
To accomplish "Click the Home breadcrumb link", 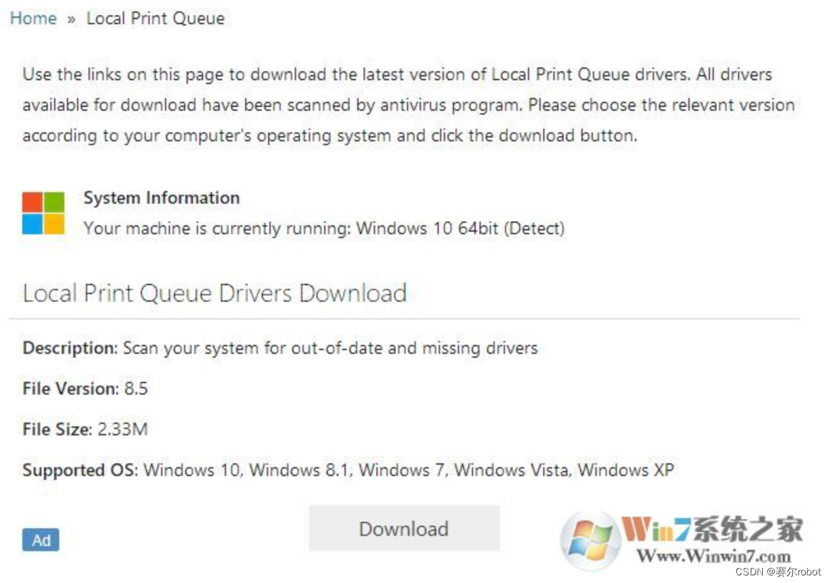I will pyautogui.click(x=33, y=18).
